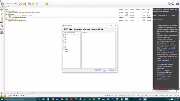Click the orange user avatar in status bar
This screenshot has height=101, width=180.
coord(5,96)
